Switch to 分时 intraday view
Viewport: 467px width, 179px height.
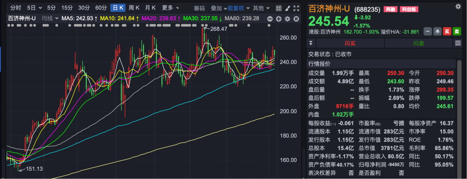point(16,8)
